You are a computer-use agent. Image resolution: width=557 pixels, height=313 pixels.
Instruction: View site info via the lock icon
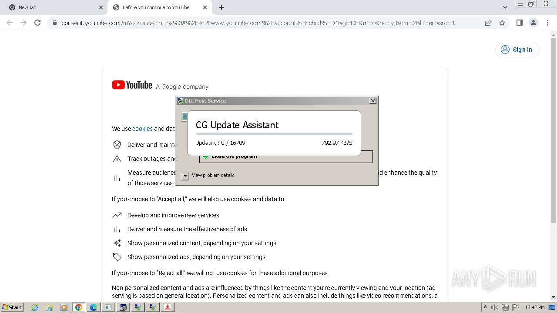tap(55, 23)
